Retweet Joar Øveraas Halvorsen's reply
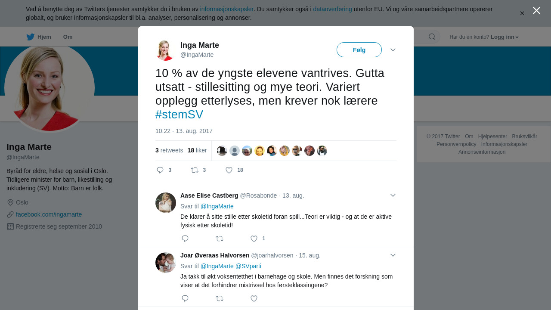 click(x=220, y=298)
